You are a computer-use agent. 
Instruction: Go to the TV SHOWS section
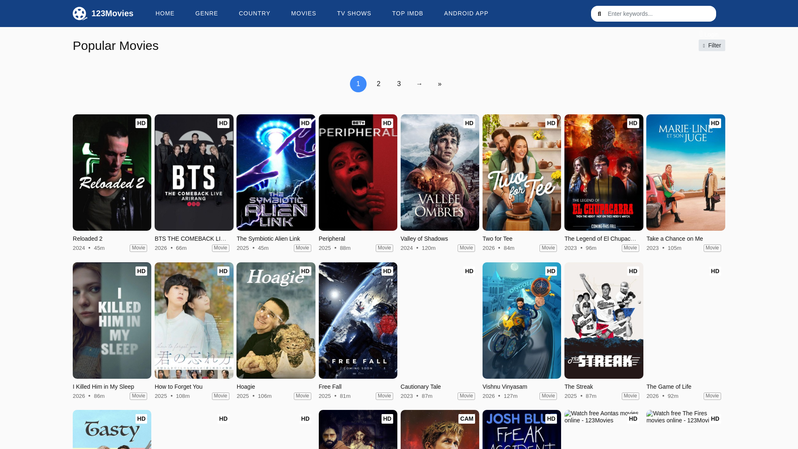[354, 13]
